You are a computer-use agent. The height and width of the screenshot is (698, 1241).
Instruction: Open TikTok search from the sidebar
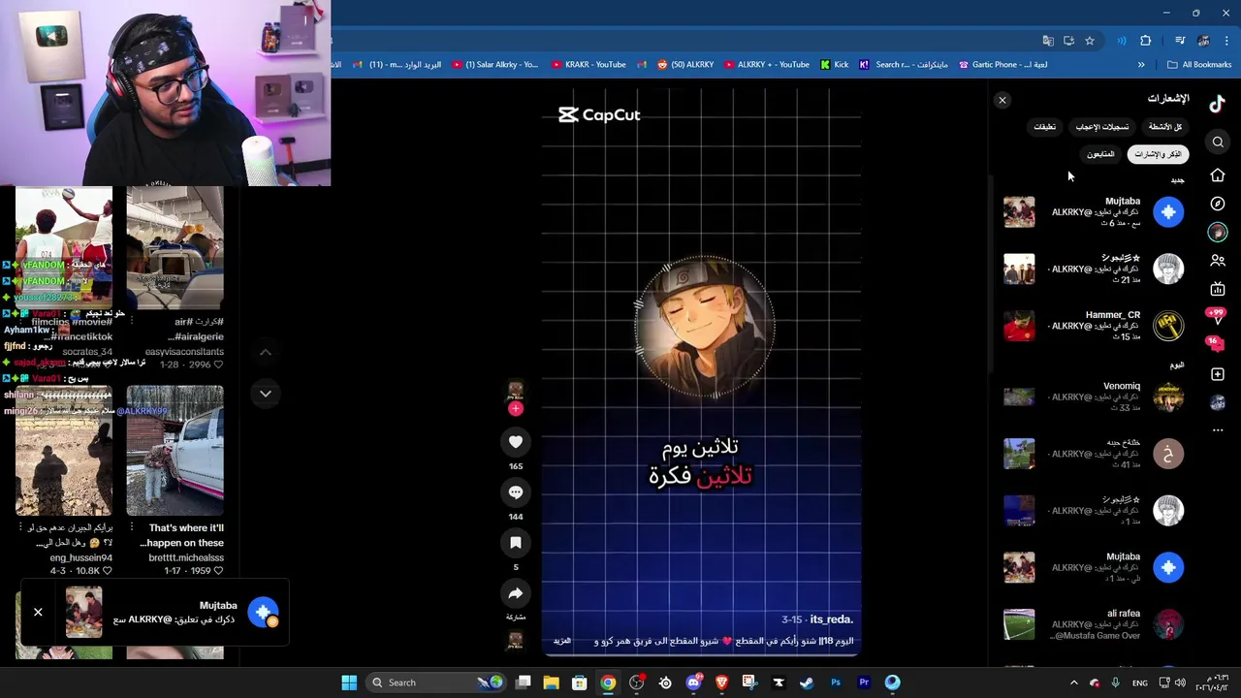[x=1219, y=143]
